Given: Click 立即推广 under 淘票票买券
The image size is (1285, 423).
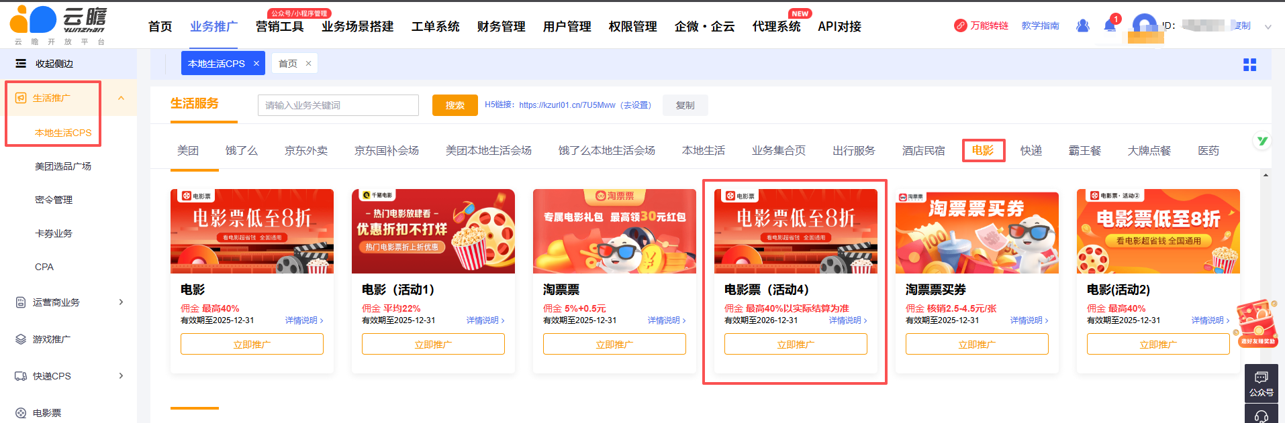Looking at the screenshot, I should tap(976, 344).
